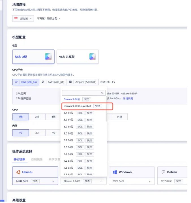
Task: Click the 自动分配 link text
Action: pyautogui.click(x=105, y=82)
